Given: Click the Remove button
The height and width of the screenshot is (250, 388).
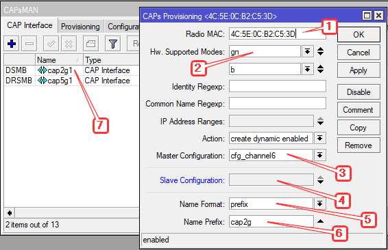Looking at the screenshot, I should (x=359, y=145).
